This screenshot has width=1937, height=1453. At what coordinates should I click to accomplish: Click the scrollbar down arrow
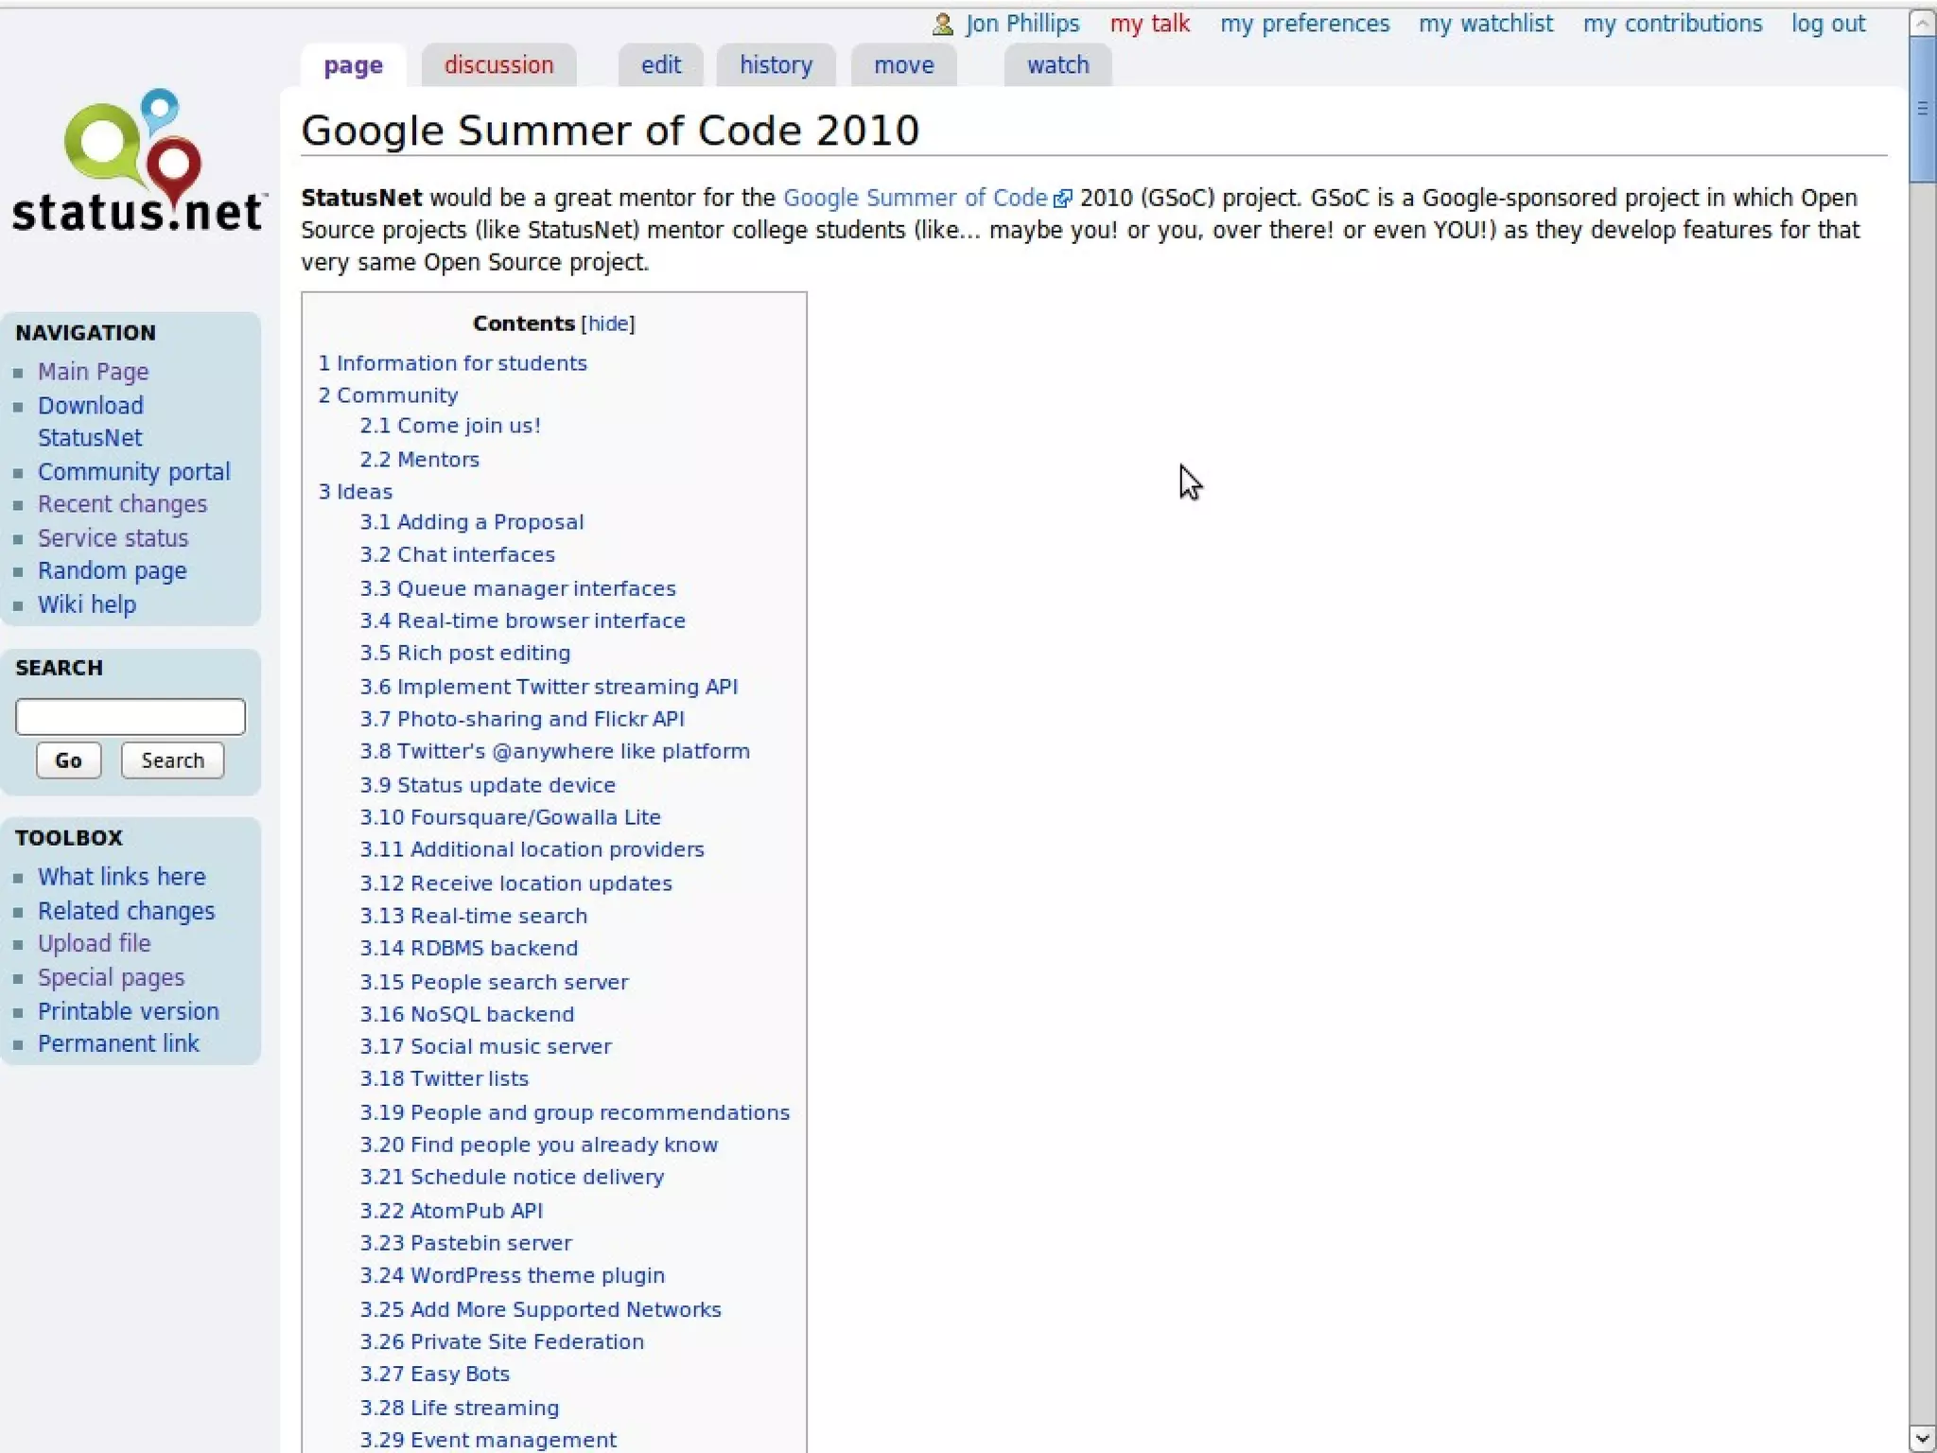click(1921, 1437)
